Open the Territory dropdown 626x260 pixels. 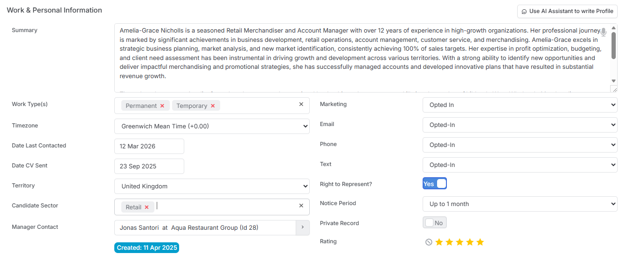[x=212, y=186]
